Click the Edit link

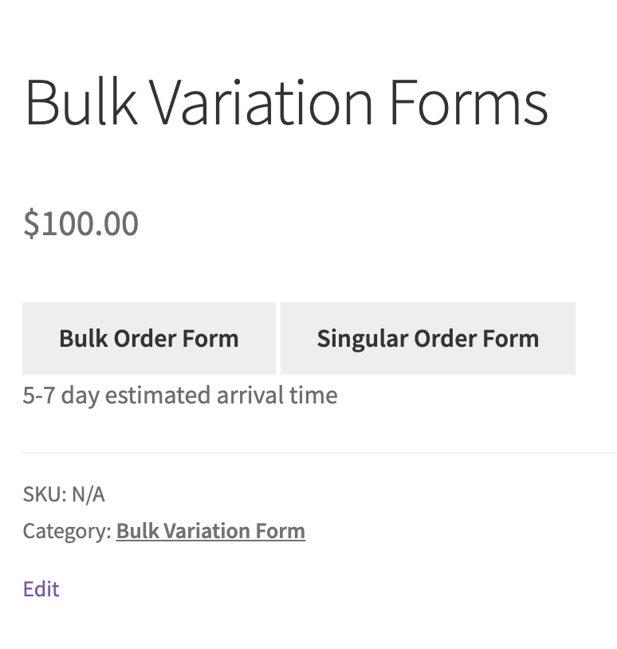click(x=41, y=589)
